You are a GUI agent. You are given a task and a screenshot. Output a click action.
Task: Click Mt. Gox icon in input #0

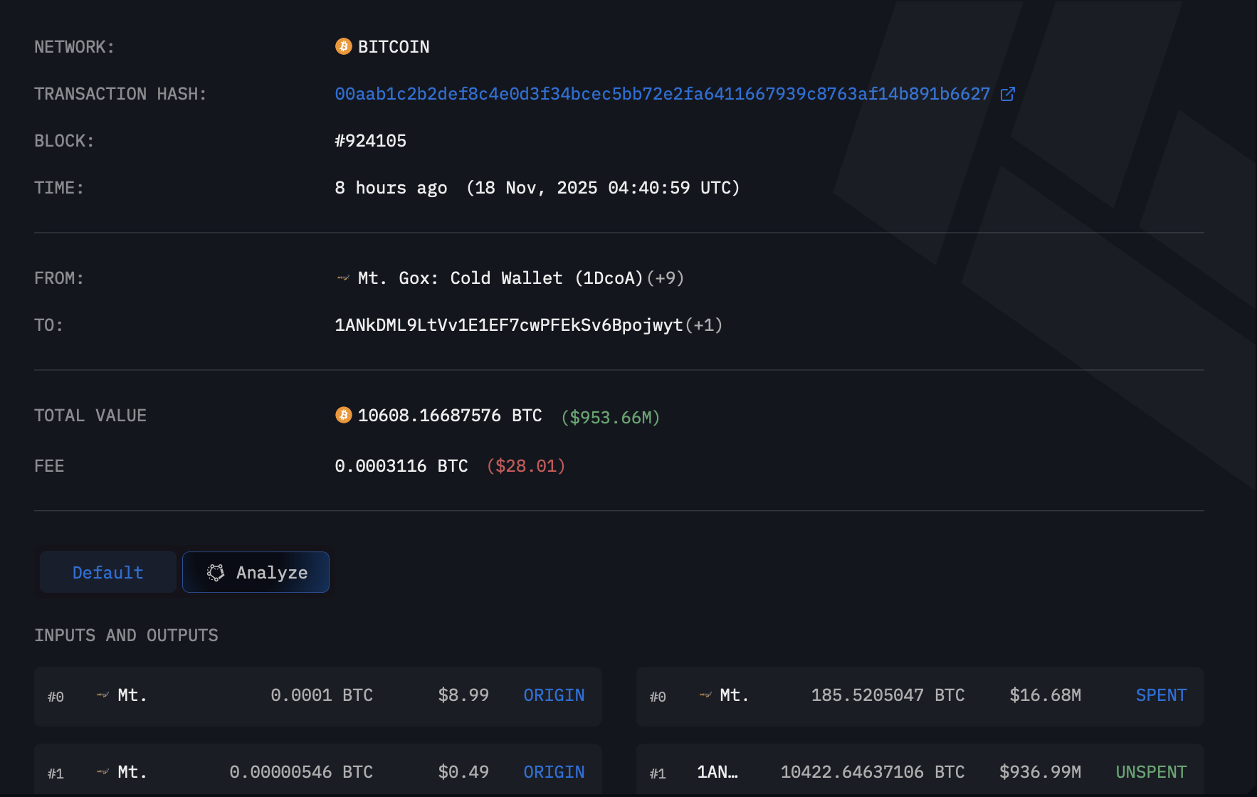(103, 695)
